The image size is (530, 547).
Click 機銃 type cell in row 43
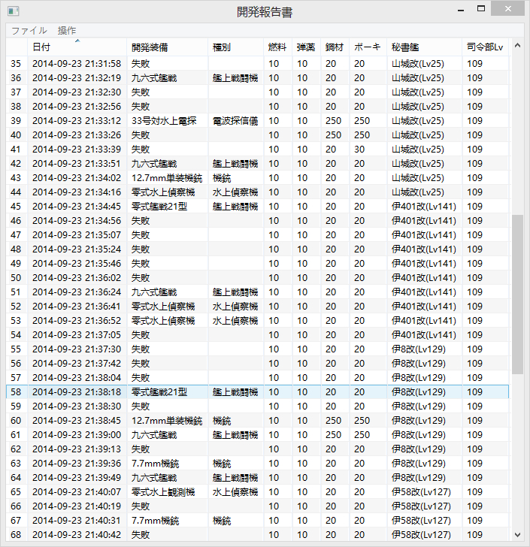(222, 178)
